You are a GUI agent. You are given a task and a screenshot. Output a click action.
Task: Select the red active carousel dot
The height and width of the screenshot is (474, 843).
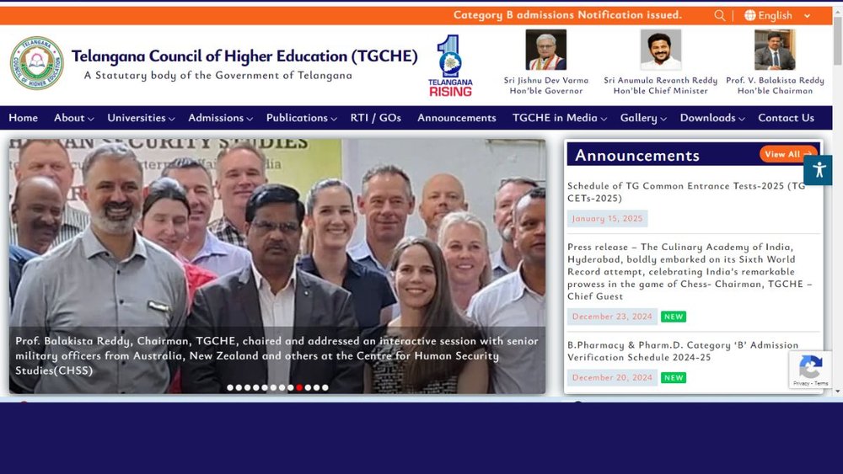299,387
